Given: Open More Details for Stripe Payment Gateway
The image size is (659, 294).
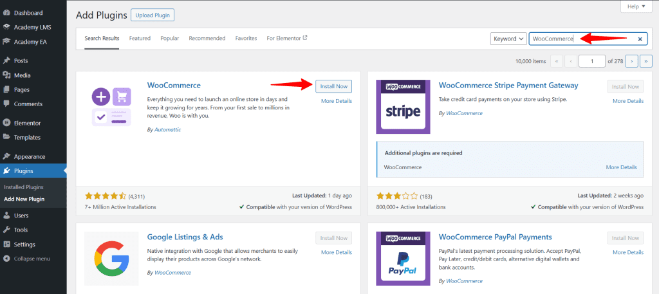Looking at the screenshot, I should (x=628, y=101).
